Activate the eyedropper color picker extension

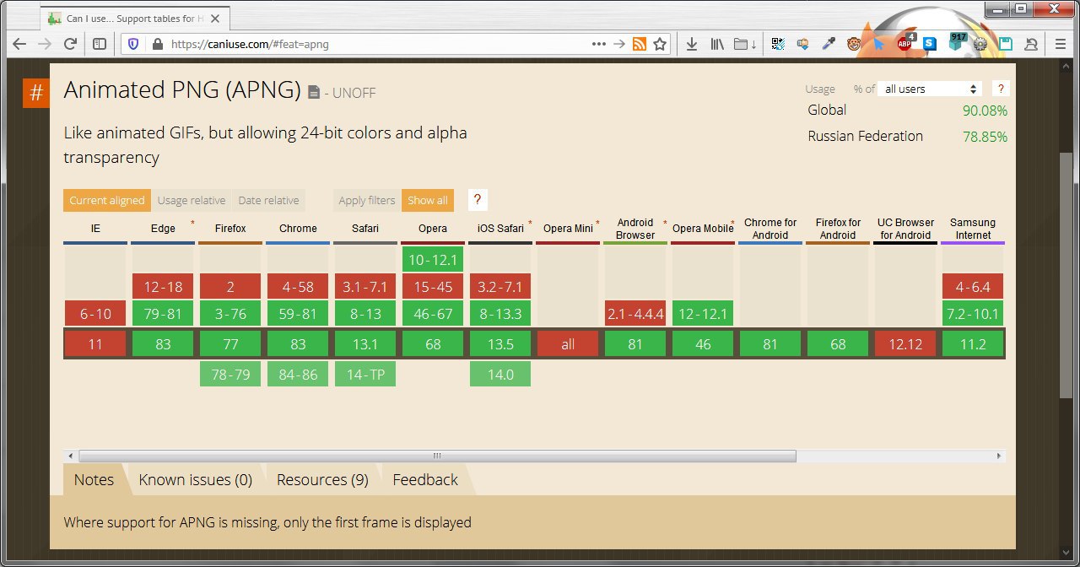[x=829, y=44]
